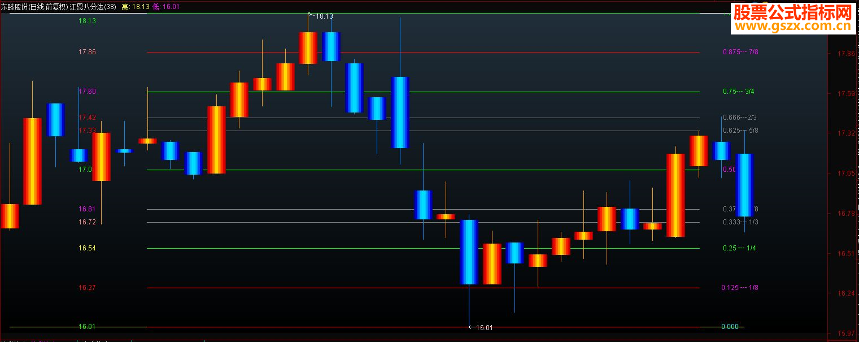Select the 0.000 ratio label
859x342 pixels.
click(x=730, y=327)
